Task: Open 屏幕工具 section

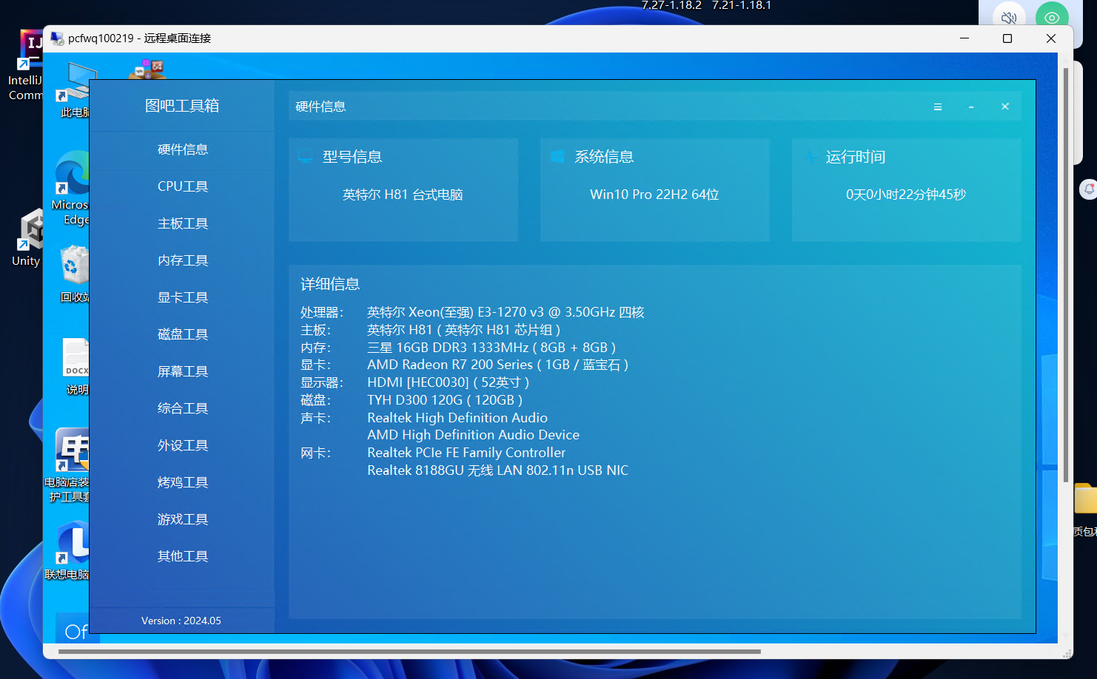Action: [x=182, y=371]
